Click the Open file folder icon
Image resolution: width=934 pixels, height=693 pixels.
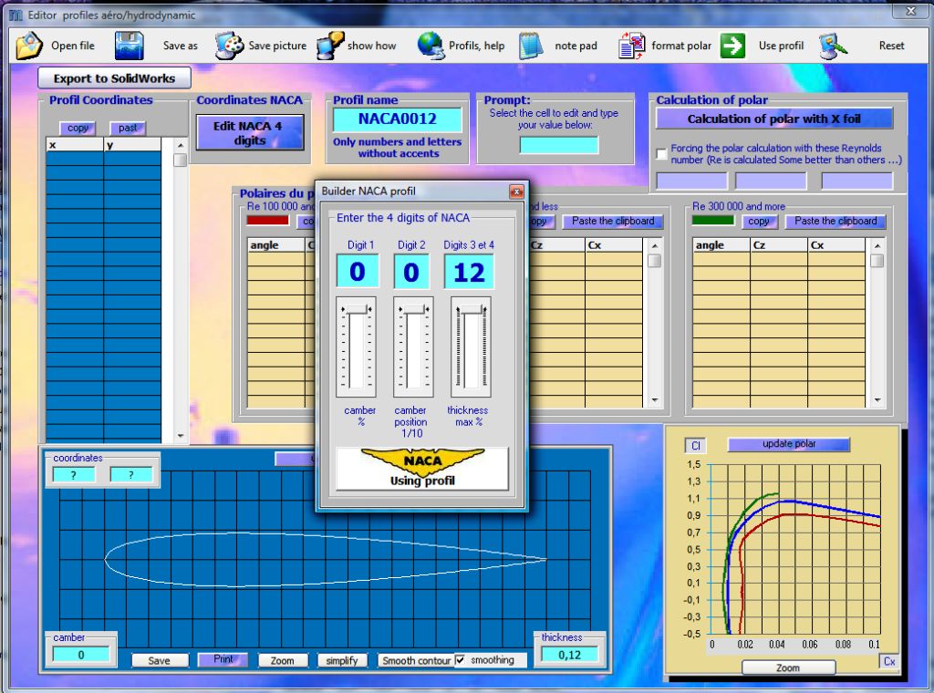29,46
